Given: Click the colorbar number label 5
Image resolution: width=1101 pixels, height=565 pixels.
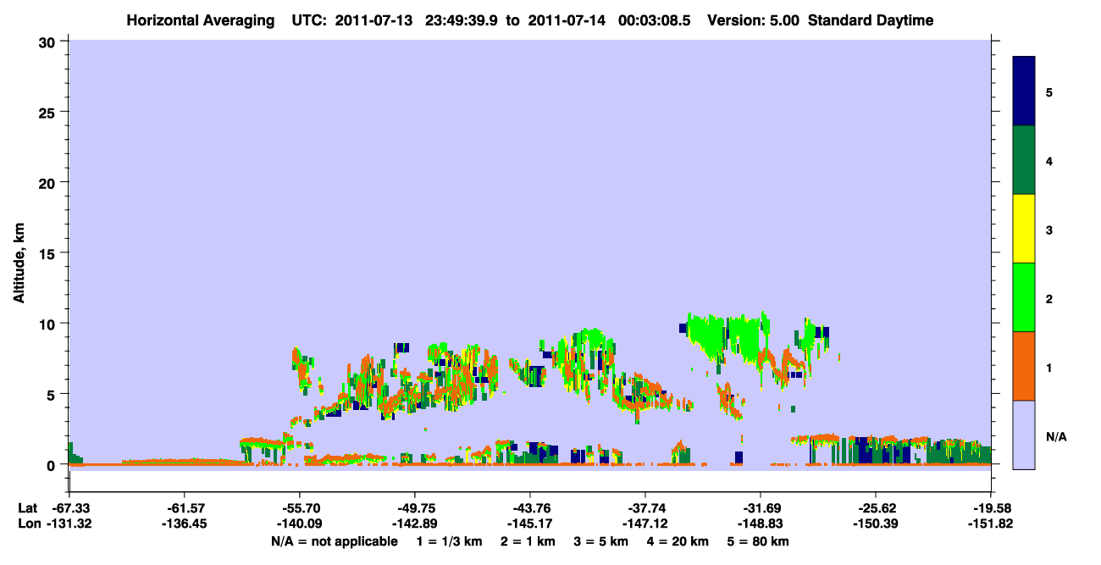Looking at the screenshot, I should coord(1049,92).
